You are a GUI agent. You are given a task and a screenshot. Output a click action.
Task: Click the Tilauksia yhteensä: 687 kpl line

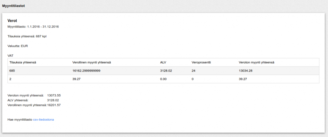click(27, 36)
